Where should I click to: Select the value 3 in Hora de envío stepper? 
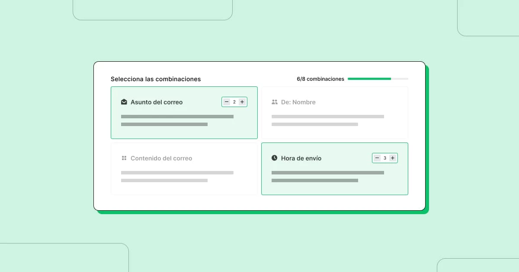coord(385,158)
